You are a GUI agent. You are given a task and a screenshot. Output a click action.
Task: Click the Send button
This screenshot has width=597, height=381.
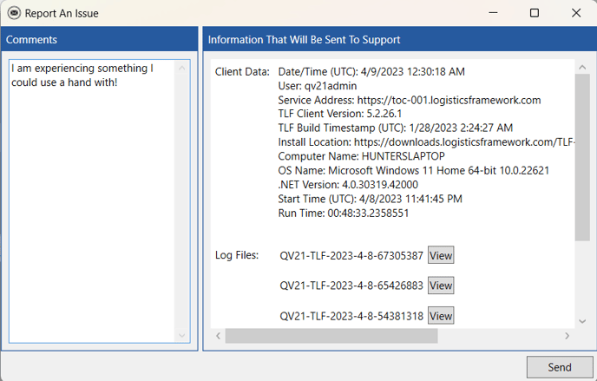click(x=560, y=367)
